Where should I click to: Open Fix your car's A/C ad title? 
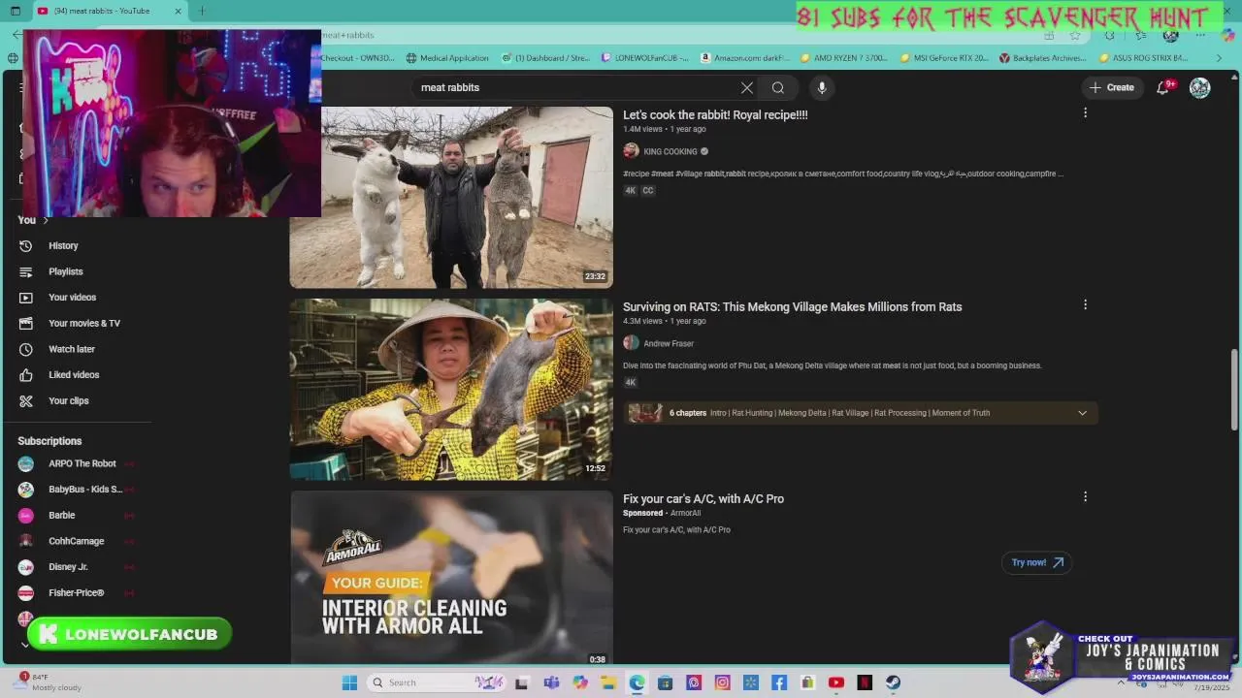click(703, 498)
